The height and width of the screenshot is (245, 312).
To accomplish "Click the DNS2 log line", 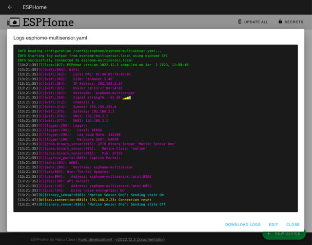I will 63,121.
